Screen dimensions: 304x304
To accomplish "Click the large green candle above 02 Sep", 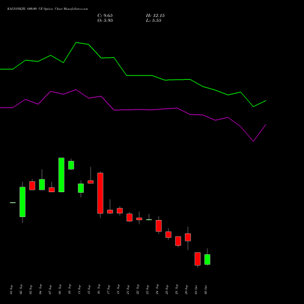I will 22,202.
